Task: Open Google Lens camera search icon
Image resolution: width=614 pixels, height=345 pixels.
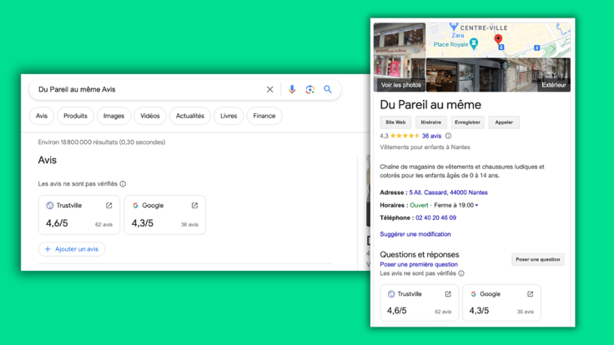Action: click(x=310, y=89)
